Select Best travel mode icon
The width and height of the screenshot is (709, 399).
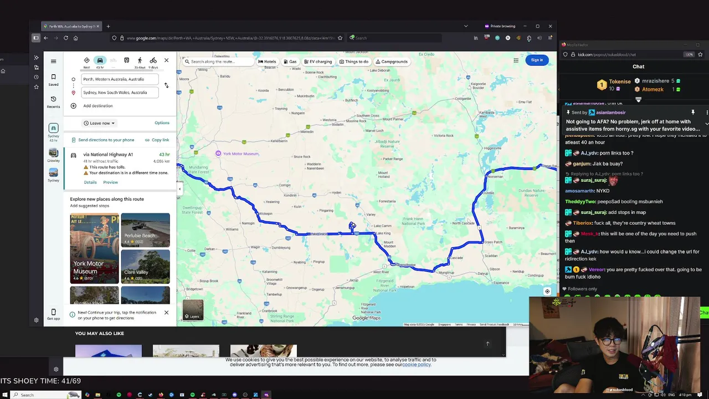86,60
